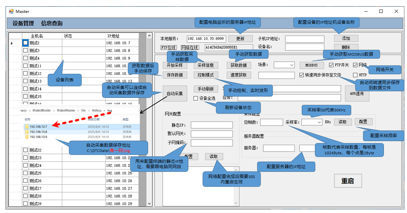
Task: Select the 192.168.10.8 folder icon
Action: [x=26, y=132]
